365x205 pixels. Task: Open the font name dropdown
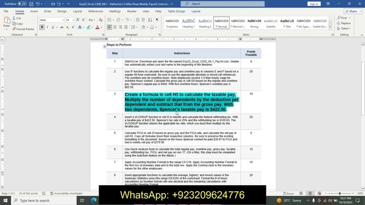pos(63,20)
